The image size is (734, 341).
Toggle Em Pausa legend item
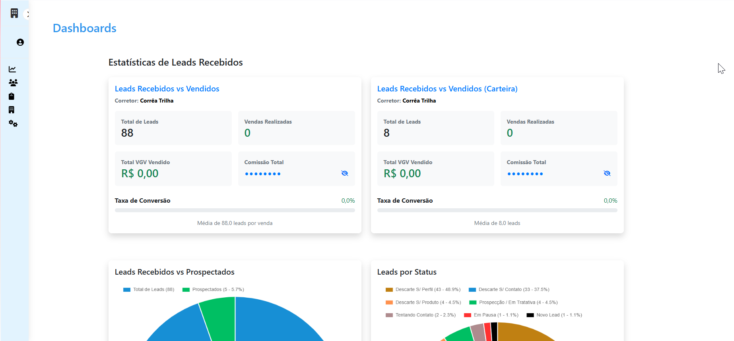(x=491, y=315)
